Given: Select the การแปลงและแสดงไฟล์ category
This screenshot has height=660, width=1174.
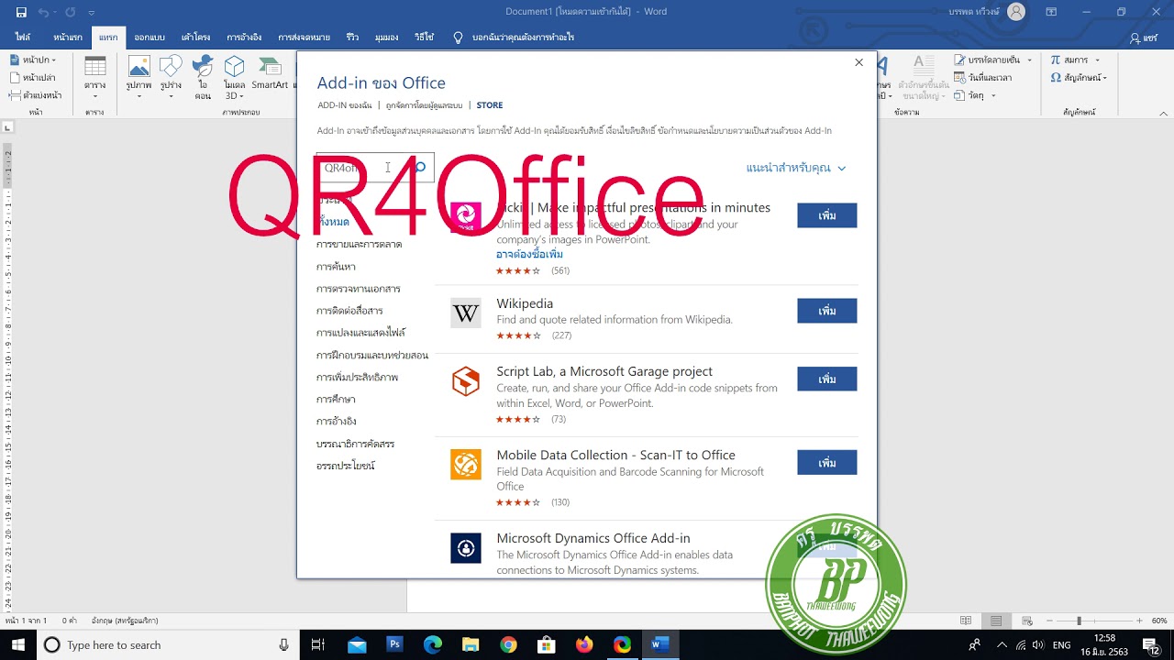Looking at the screenshot, I should [x=360, y=333].
